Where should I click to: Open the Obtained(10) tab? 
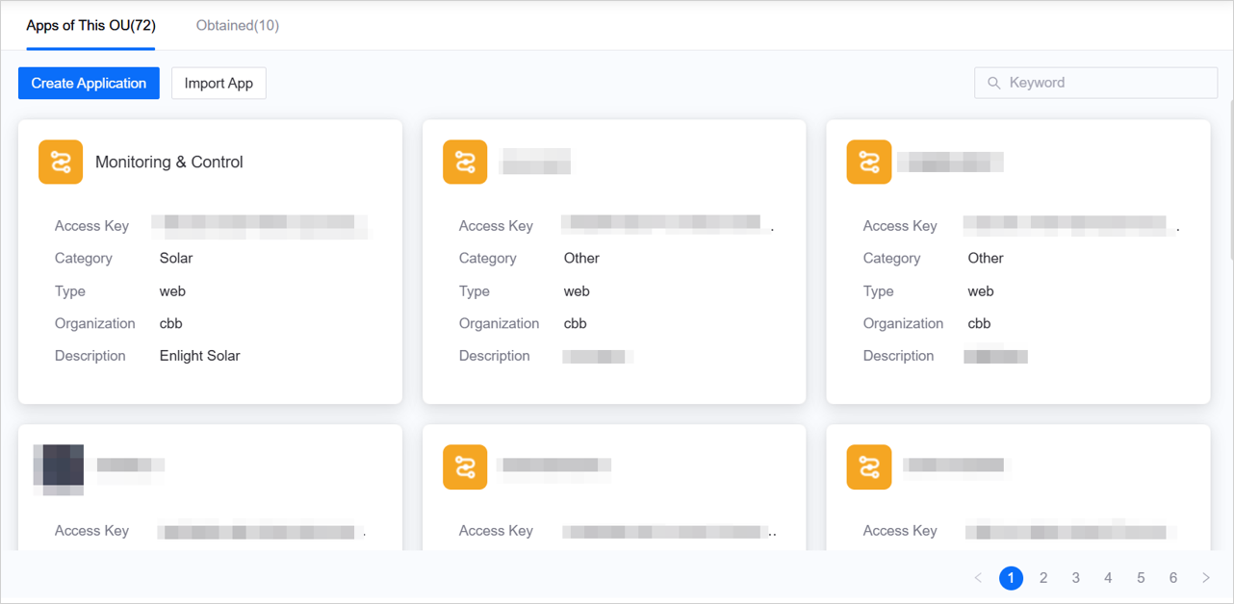pyautogui.click(x=237, y=26)
